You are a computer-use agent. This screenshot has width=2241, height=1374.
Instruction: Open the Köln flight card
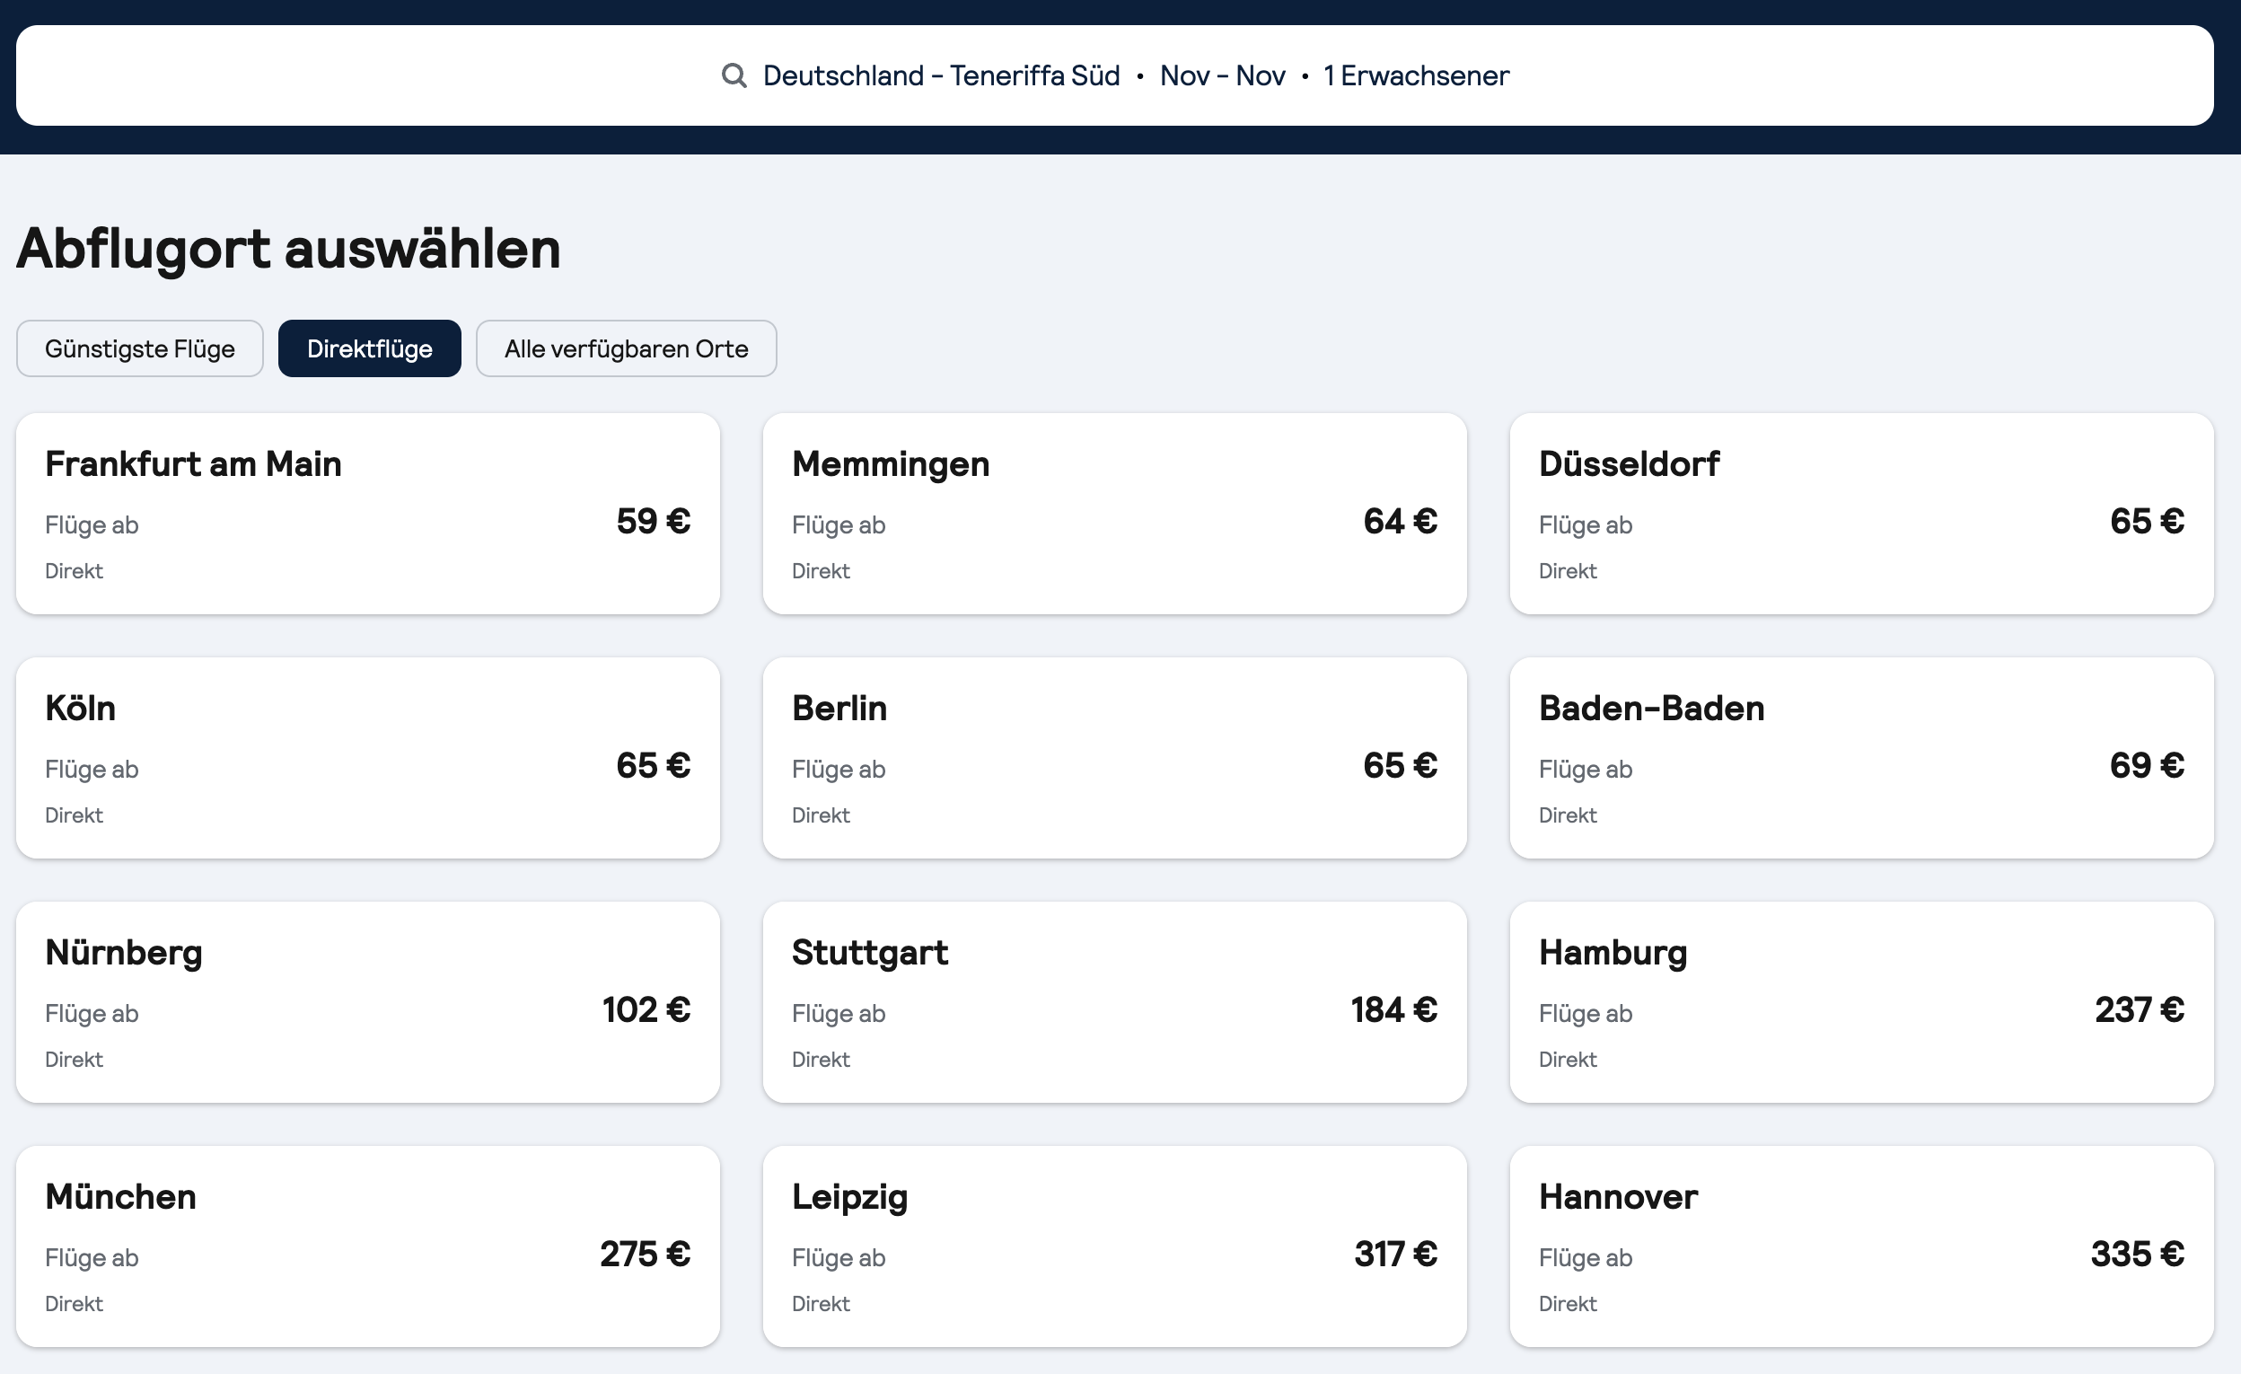point(367,758)
